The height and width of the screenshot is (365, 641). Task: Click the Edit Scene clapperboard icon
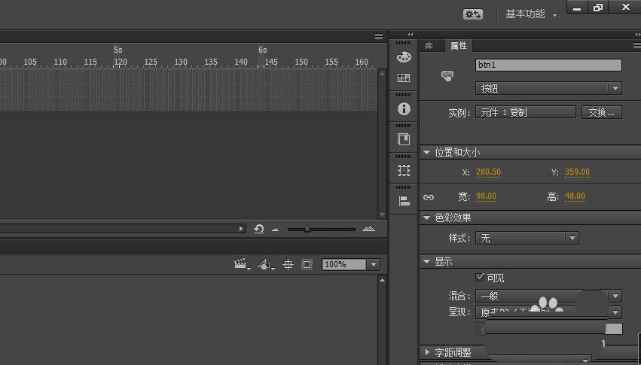click(x=241, y=264)
